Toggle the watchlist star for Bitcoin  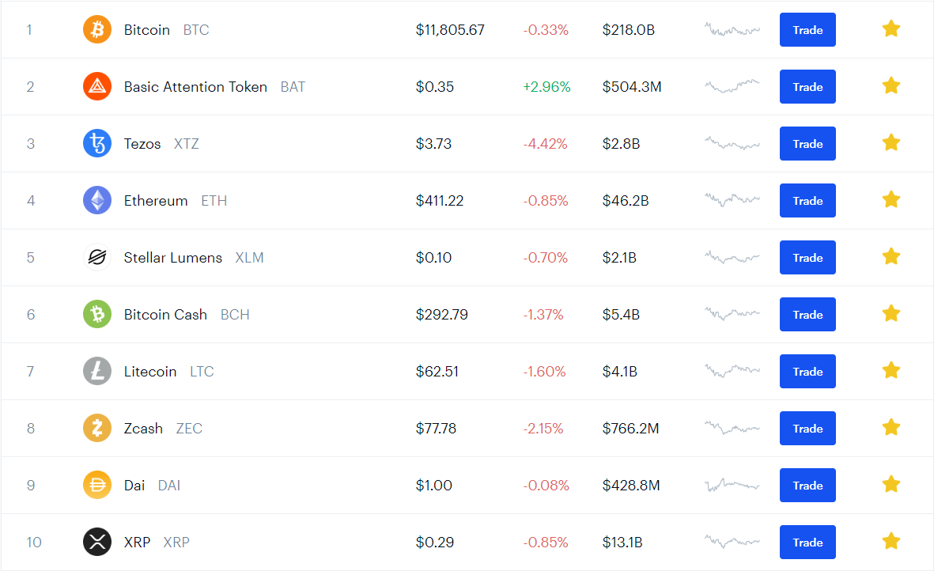(x=891, y=28)
